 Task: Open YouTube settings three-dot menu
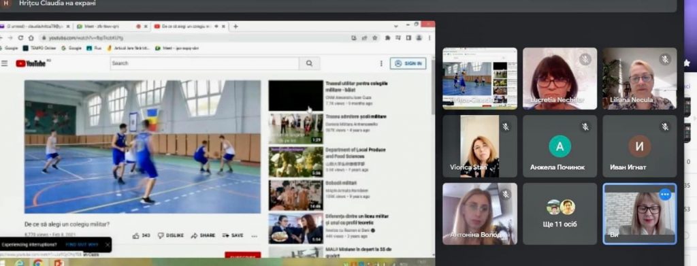[381, 63]
